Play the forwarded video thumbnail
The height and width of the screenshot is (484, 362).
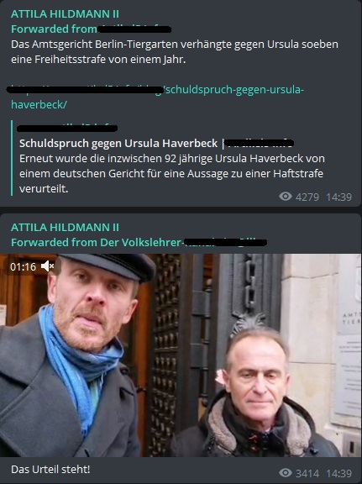pyautogui.click(x=181, y=355)
